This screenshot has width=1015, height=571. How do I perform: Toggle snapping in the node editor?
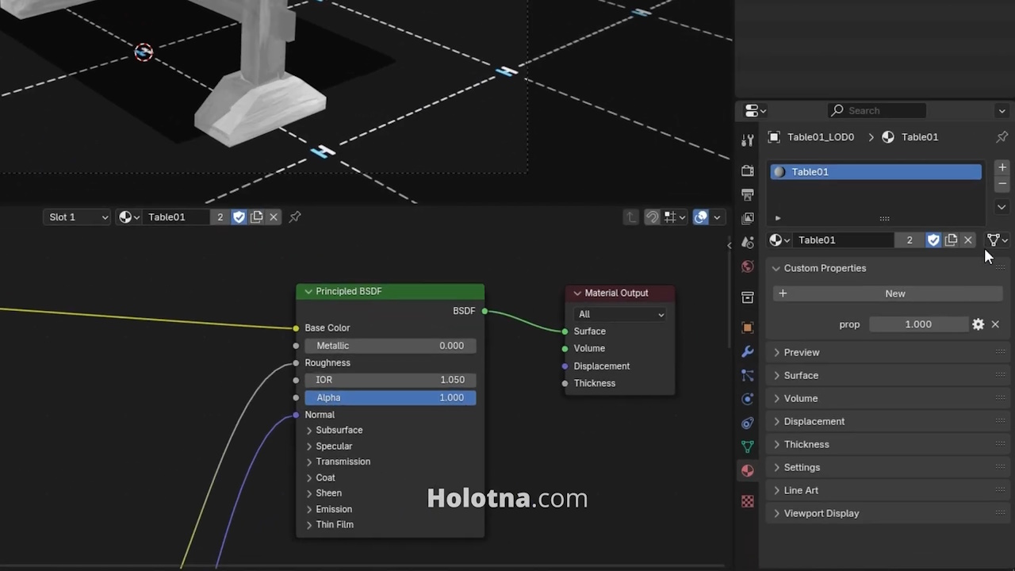(652, 217)
